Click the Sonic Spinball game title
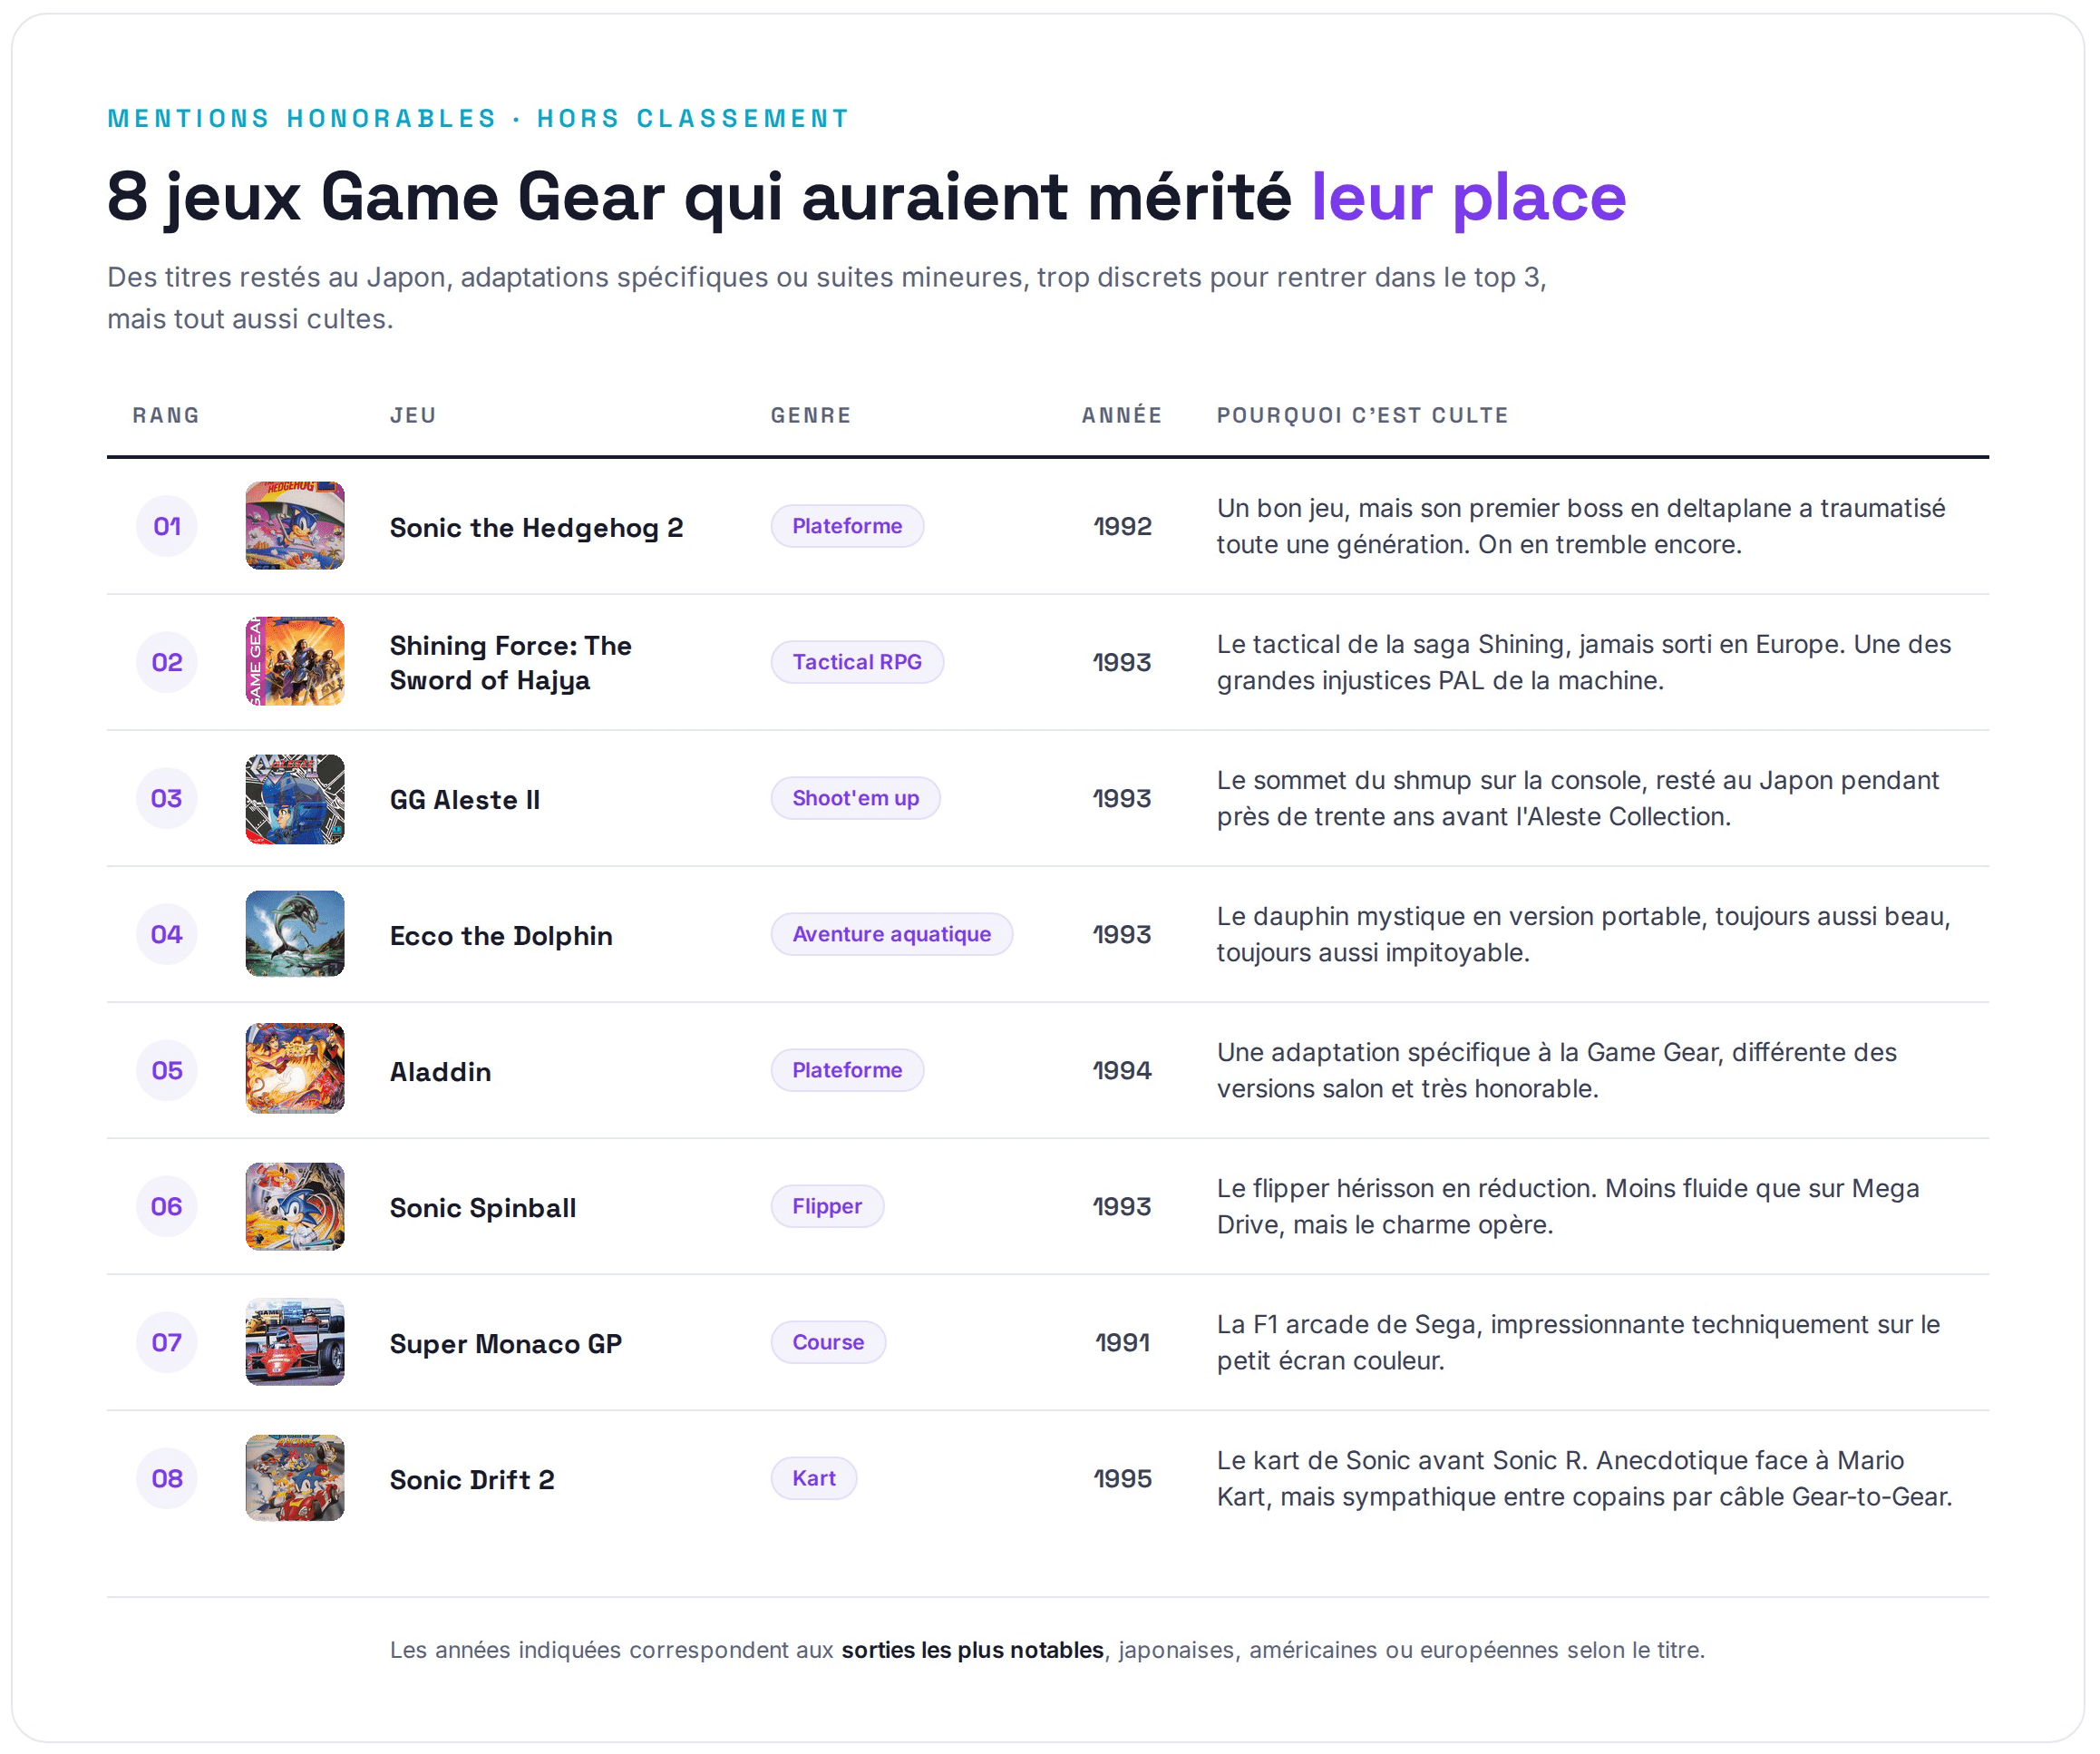Image resolution: width=2100 pixels, height=1754 pixels. click(x=483, y=1208)
